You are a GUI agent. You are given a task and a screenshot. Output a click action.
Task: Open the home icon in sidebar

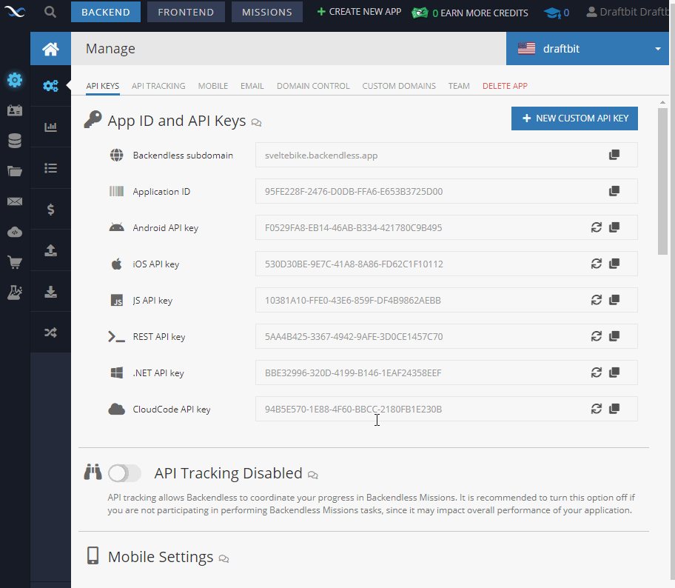click(x=50, y=49)
